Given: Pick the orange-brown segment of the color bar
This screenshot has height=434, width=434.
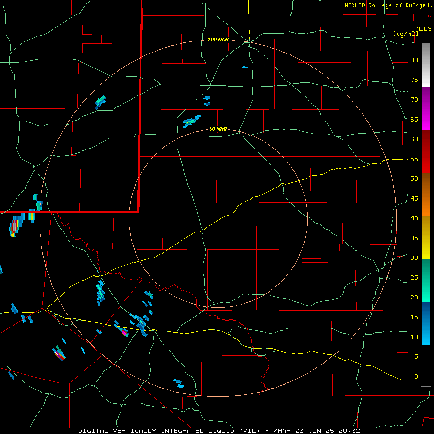Looking at the screenshot, I should [x=426, y=194].
